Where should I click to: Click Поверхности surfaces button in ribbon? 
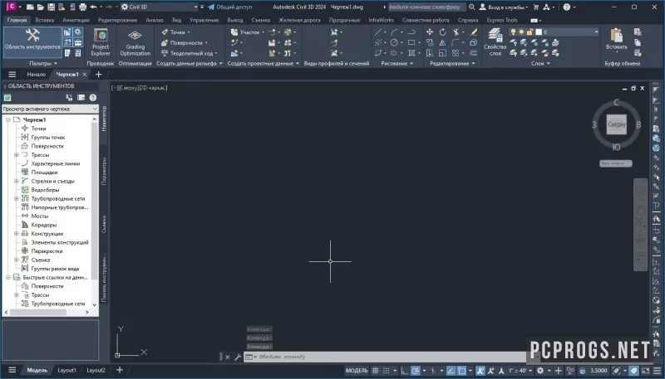click(185, 43)
